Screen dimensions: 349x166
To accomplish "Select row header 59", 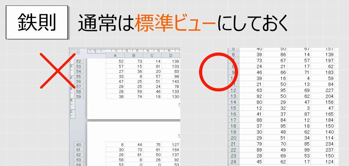I will click(x=79, y=97).
